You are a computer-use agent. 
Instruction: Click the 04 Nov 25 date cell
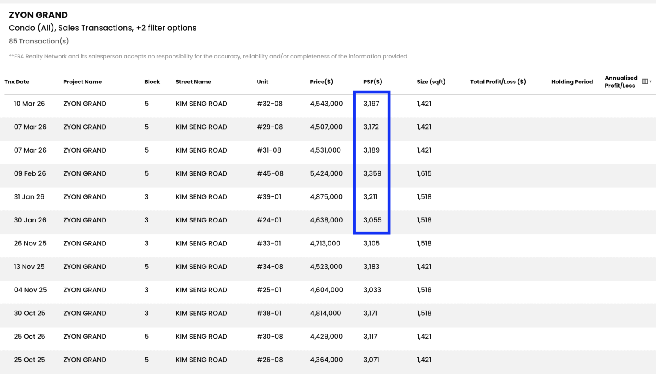tap(30, 290)
